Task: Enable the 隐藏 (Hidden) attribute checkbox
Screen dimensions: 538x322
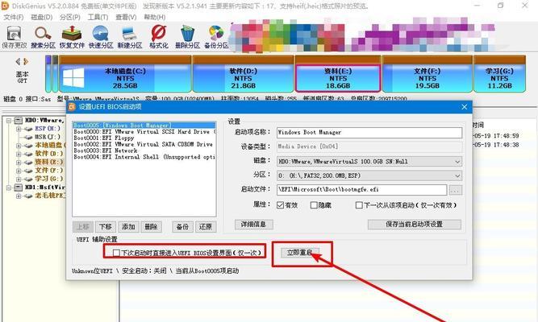Action: point(314,205)
